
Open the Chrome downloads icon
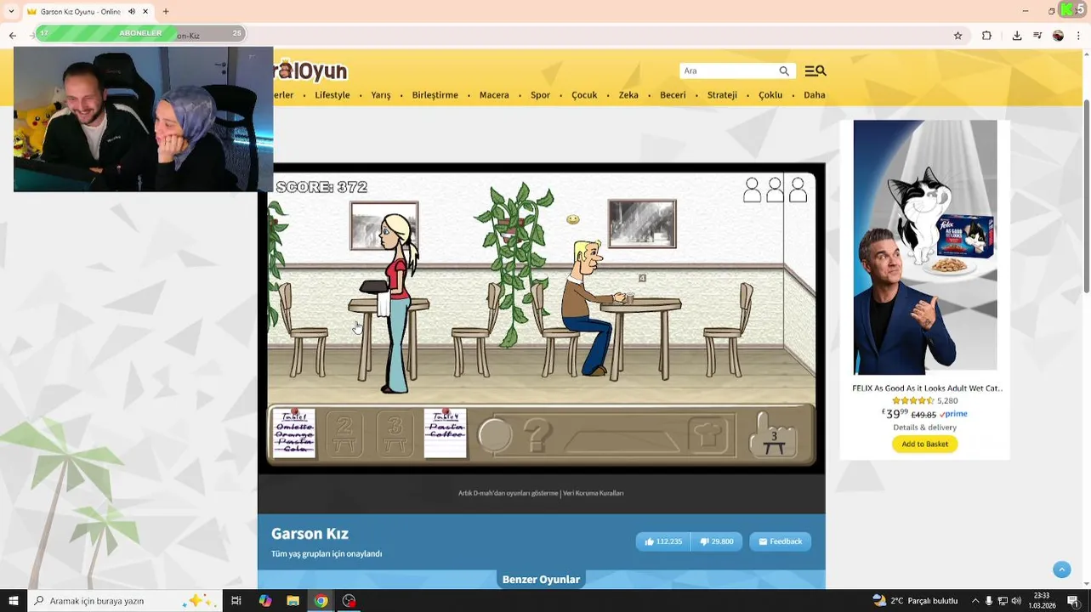[1016, 35]
